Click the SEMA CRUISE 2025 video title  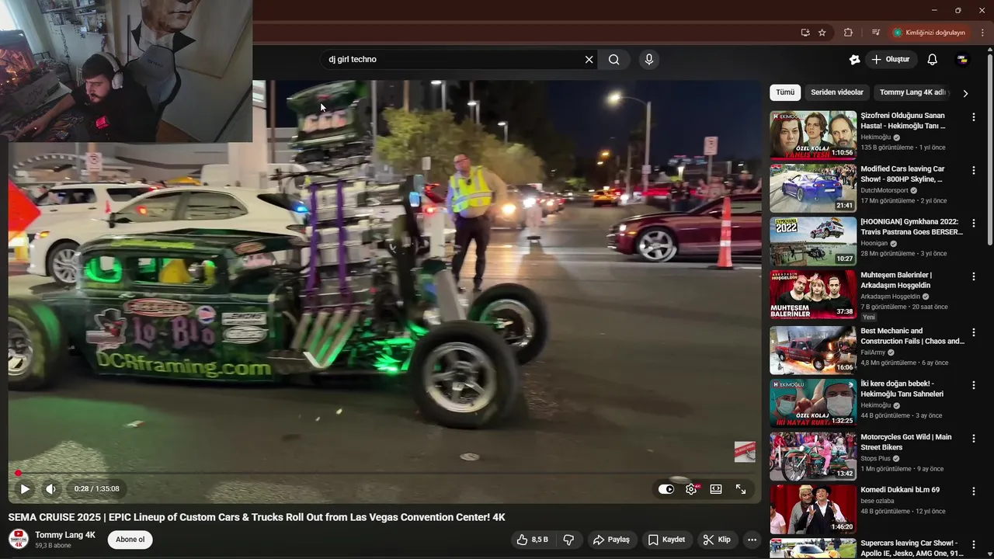pyautogui.click(x=256, y=517)
